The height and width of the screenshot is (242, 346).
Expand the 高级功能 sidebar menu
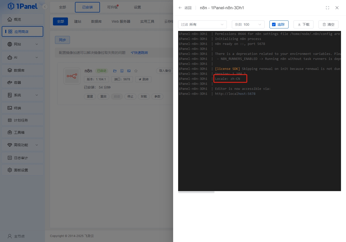point(22,145)
